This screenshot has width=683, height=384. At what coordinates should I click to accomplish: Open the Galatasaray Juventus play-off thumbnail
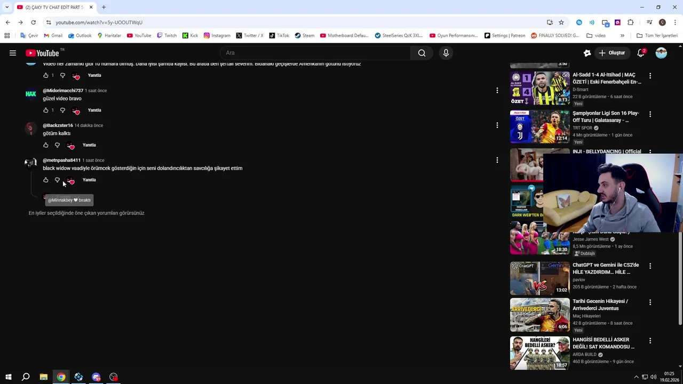pos(539,126)
